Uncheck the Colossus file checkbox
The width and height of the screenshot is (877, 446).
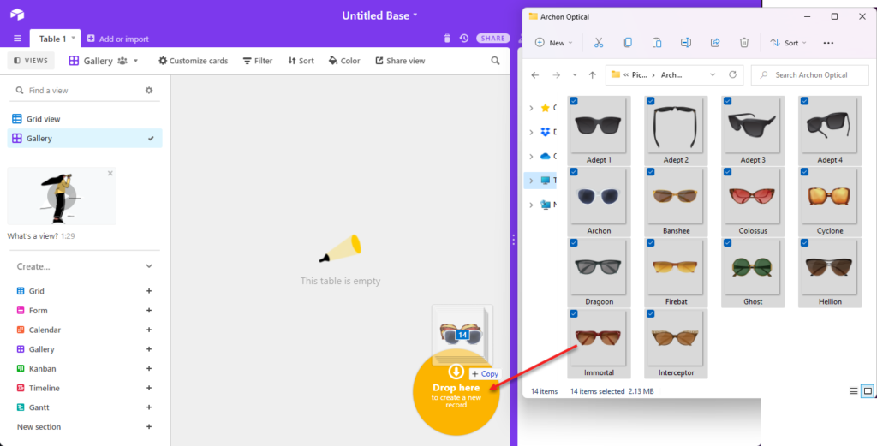click(x=728, y=172)
